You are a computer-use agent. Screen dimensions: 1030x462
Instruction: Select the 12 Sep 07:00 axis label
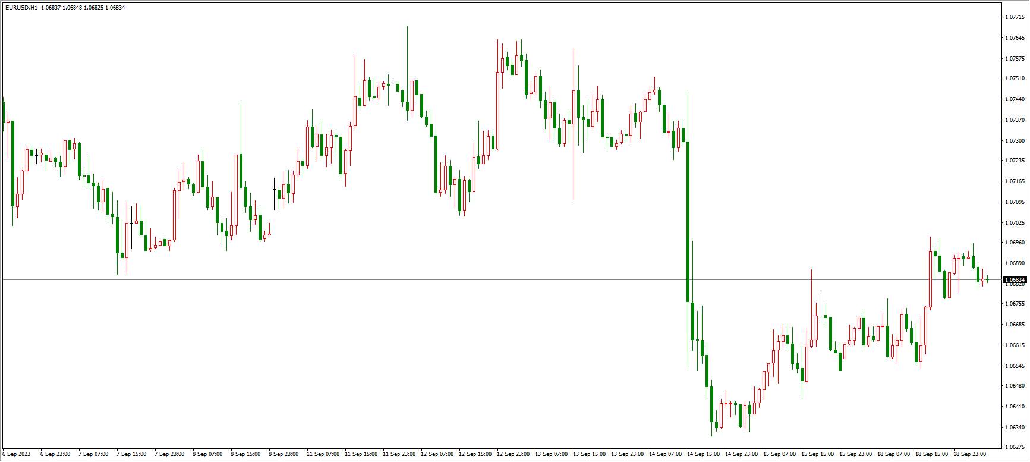coord(437,454)
